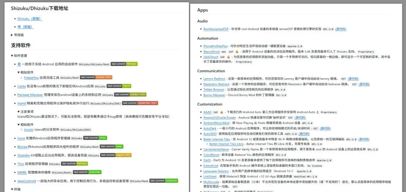Image resolution: width=406 pixels, height=192 pixels.
Task: Open the 雫（原版） download link
Action: click(x=26, y=27)
